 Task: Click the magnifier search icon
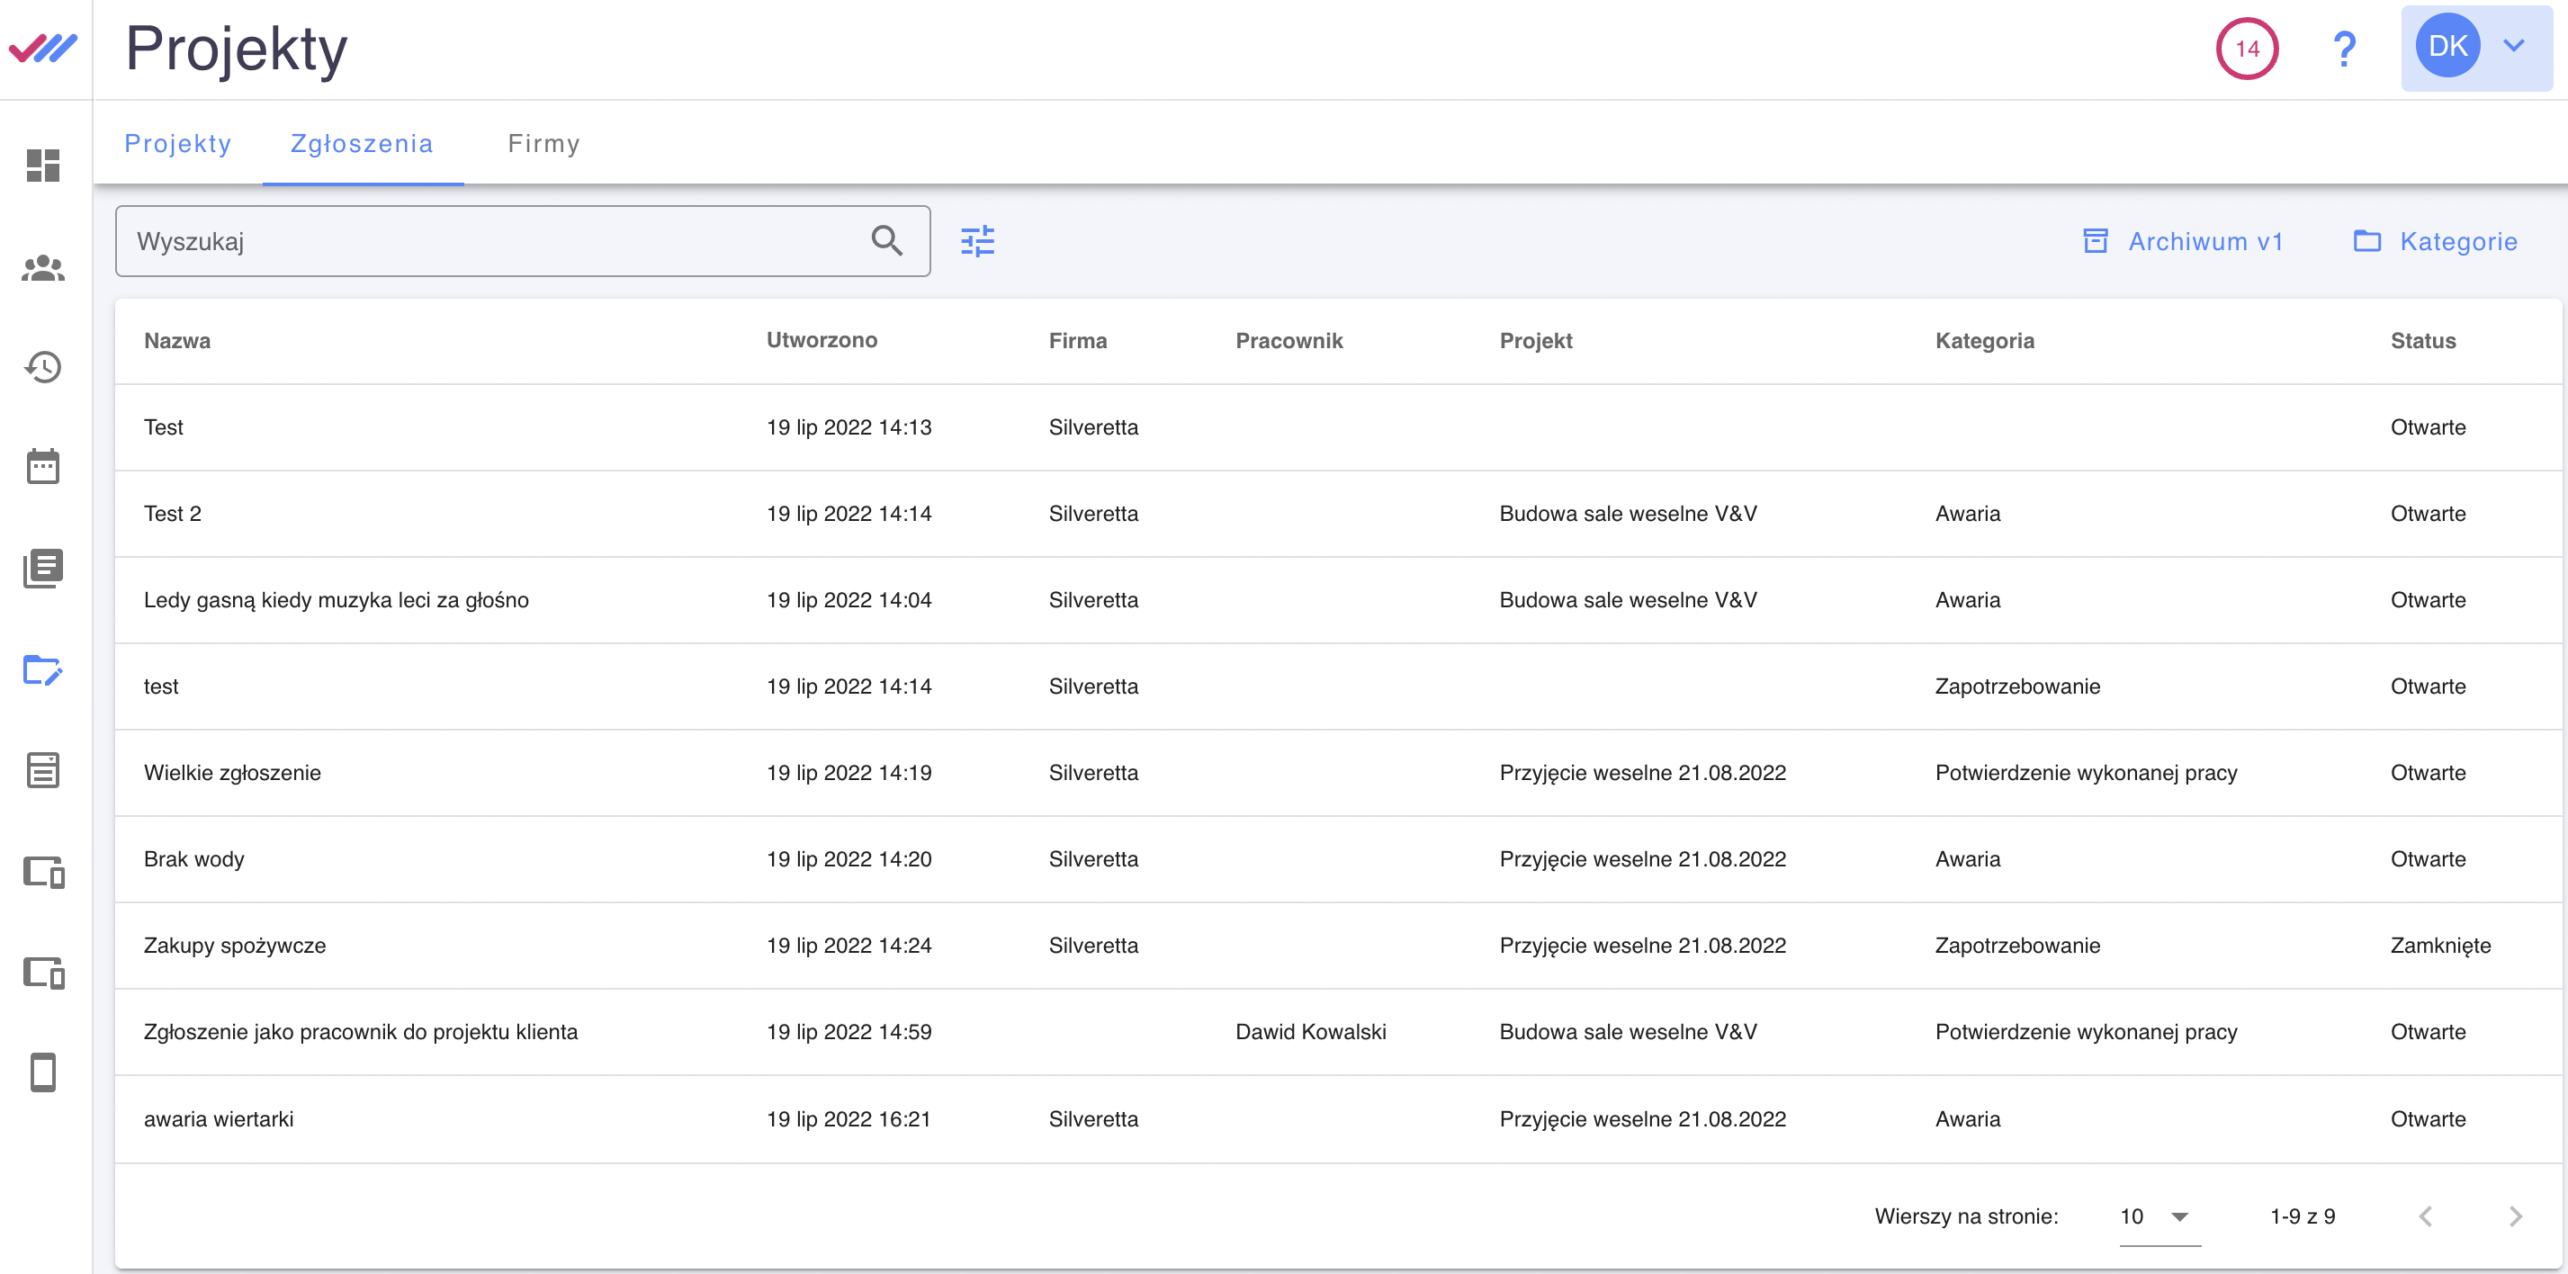tap(886, 241)
